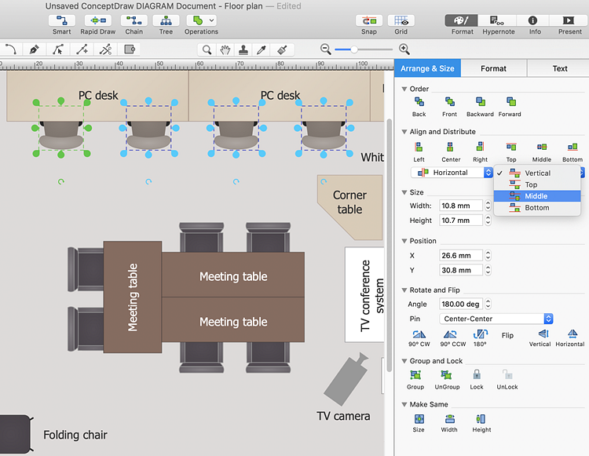Switch to the Text tab
589x456 pixels.
click(x=559, y=68)
